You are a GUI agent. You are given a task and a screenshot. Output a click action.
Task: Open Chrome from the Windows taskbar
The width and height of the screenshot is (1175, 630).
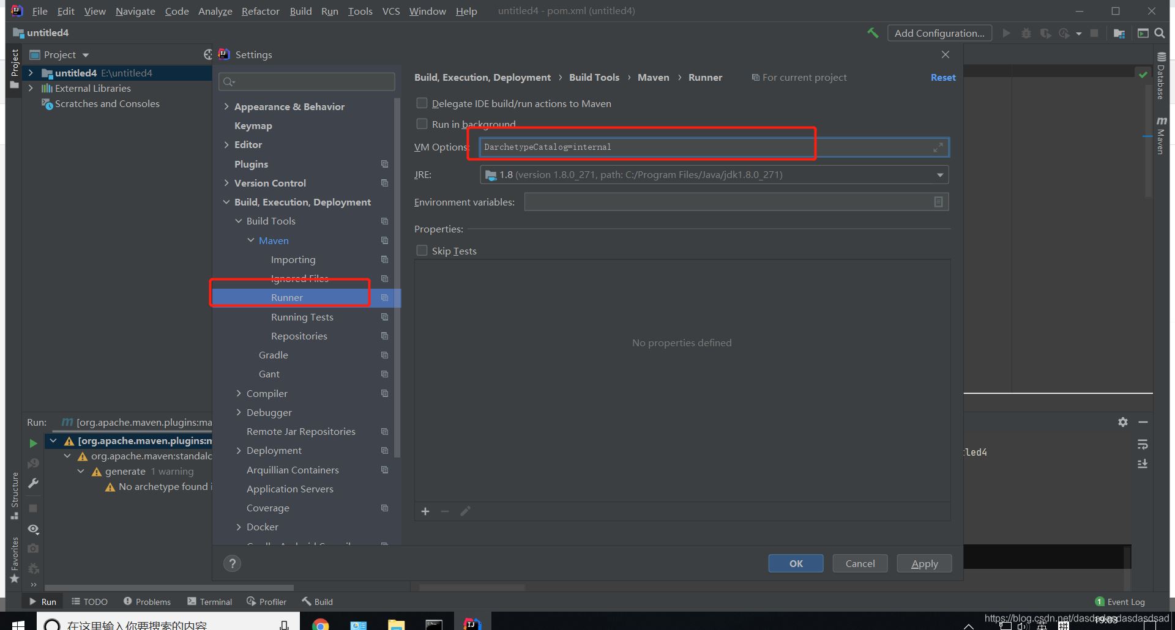[320, 624]
